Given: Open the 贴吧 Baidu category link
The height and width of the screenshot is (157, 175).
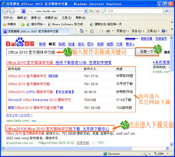Looking at the screenshot, I should click(x=62, y=44).
